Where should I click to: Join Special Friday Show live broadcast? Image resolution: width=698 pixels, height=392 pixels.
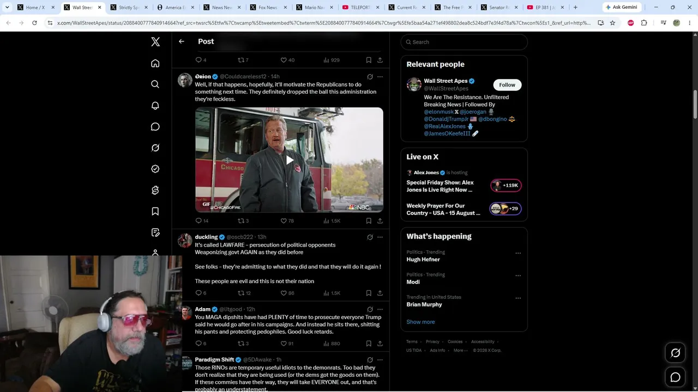coord(464,186)
